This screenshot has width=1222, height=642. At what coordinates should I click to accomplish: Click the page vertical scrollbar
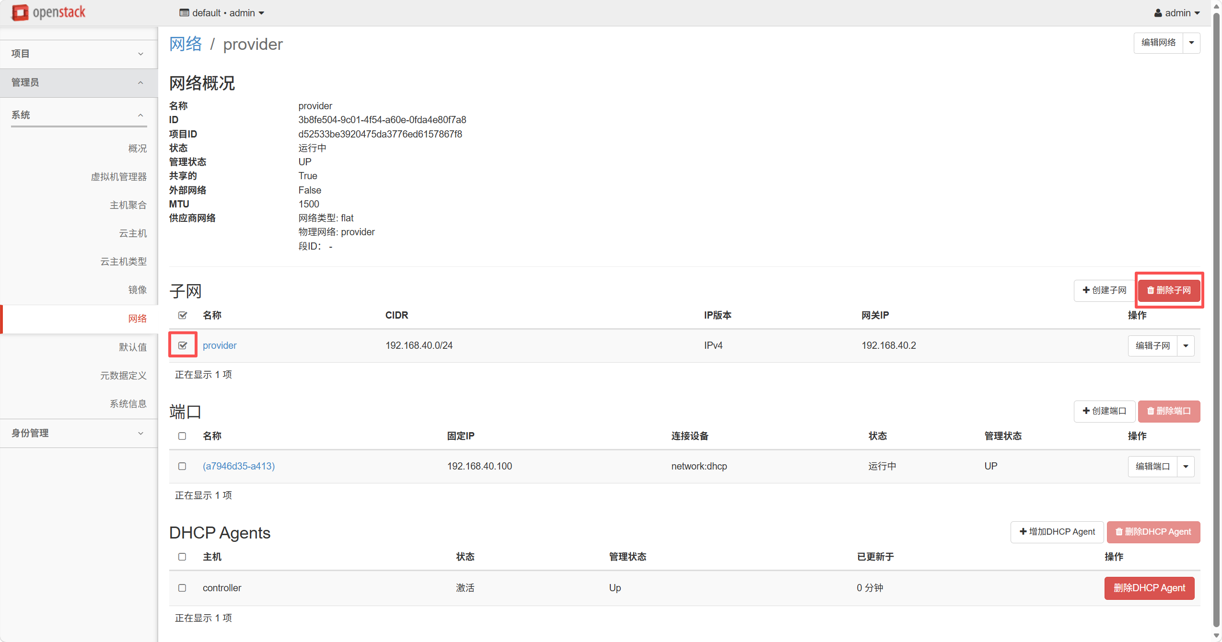pyautogui.click(x=1216, y=321)
